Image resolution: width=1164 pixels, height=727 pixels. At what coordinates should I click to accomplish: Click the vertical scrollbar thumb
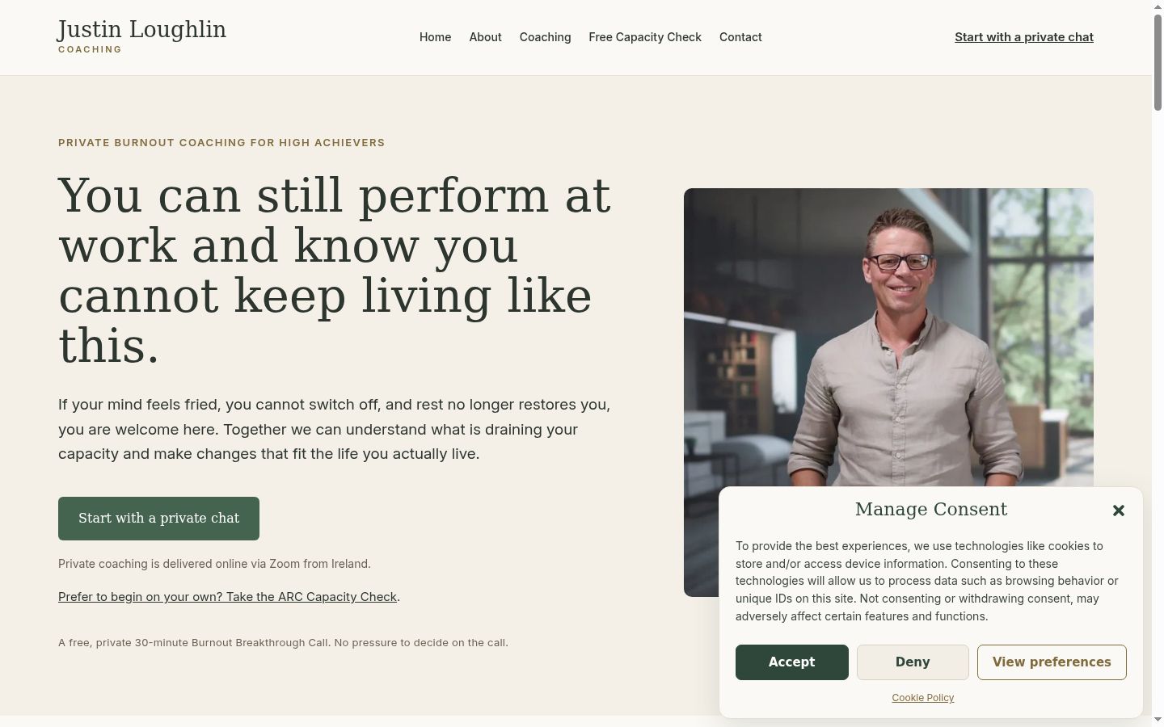[x=1158, y=62]
